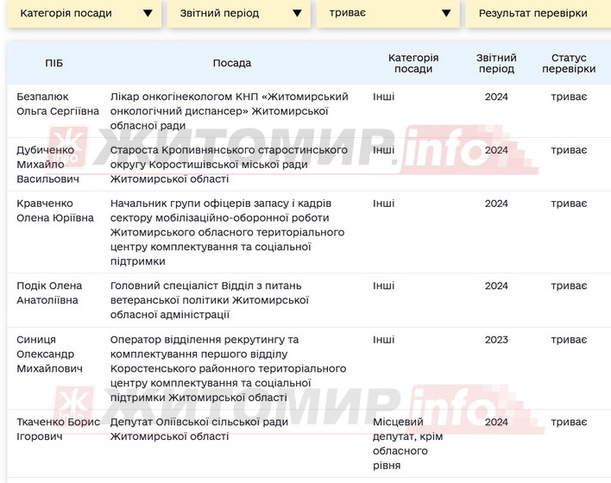Viewport: 611px width, 483px height.
Task: Click Місцевий депутат, крім обласного рівня category
Action: [x=405, y=443]
